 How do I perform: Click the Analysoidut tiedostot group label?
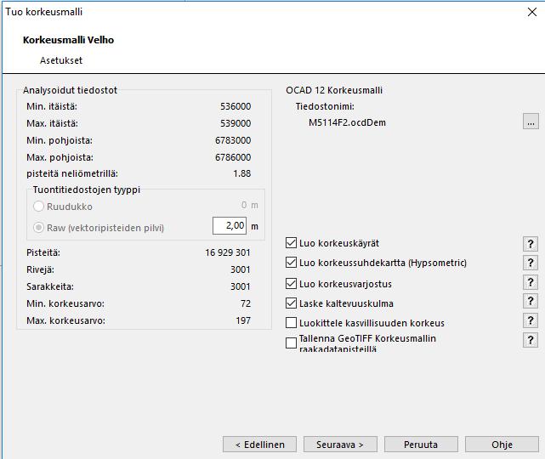[x=70, y=90]
